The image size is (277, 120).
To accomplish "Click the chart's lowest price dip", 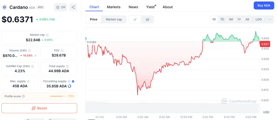I will click(x=137, y=95).
